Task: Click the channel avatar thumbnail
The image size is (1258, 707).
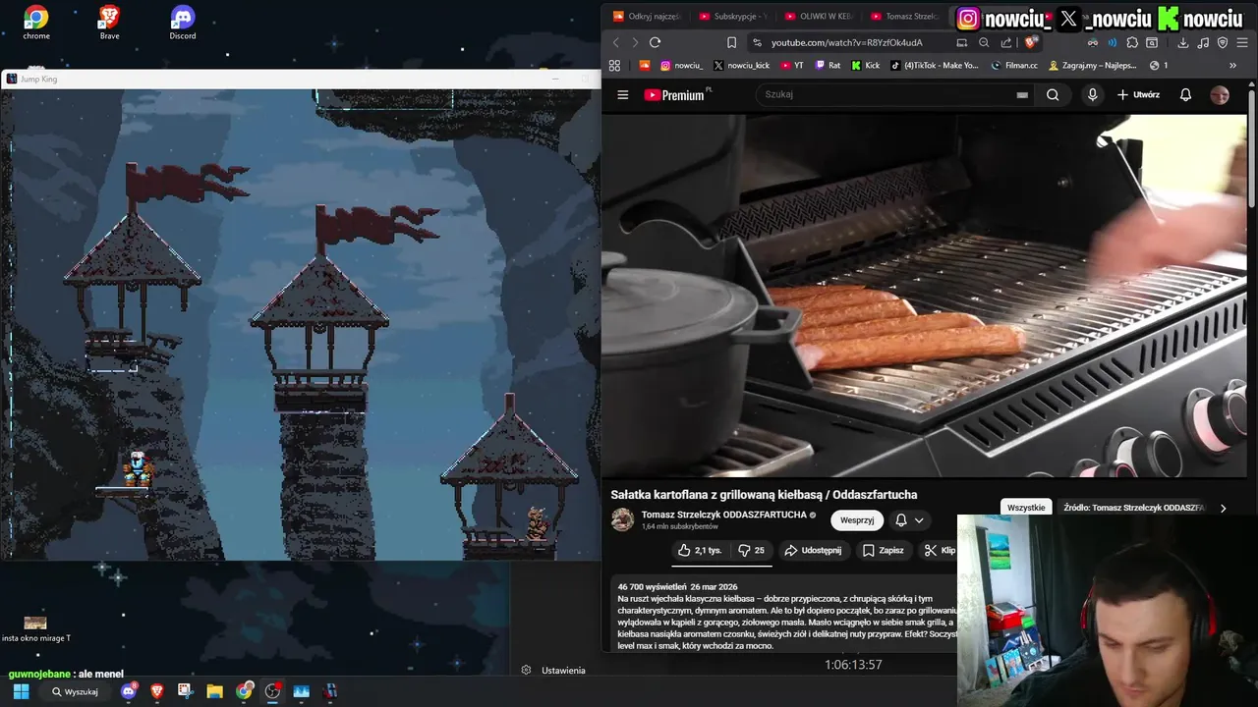Action: [622, 519]
